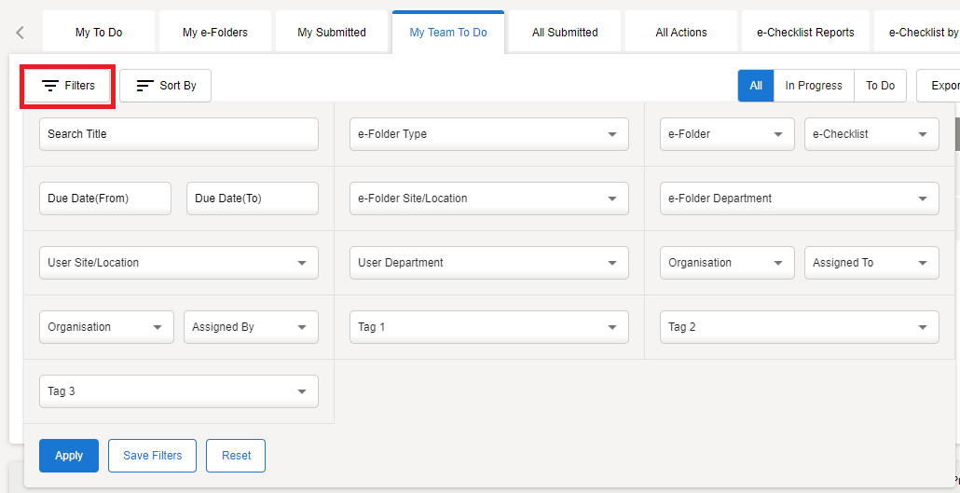Expand the Tag 1 dropdown
960x493 pixels.
pos(488,327)
